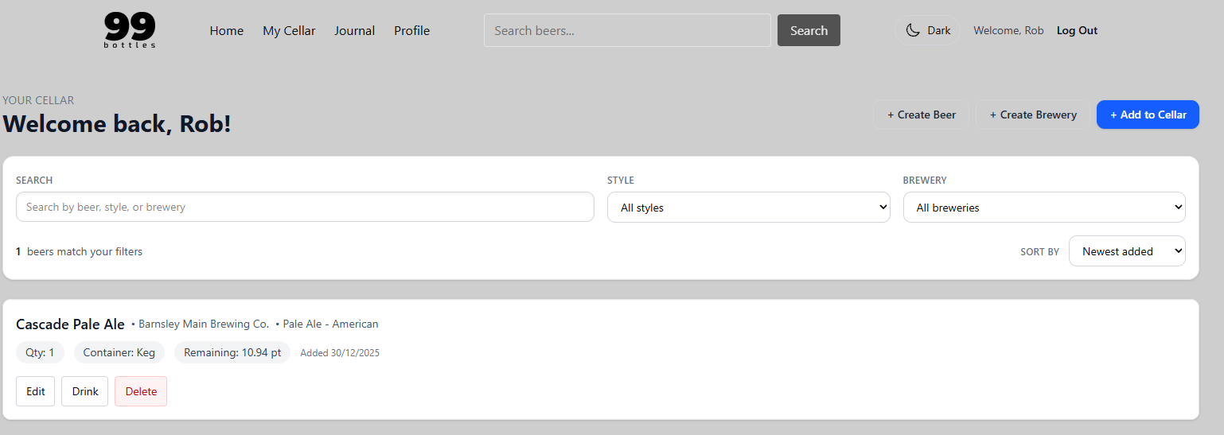The width and height of the screenshot is (1224, 435).
Task: Open the Style filter dropdown
Action: [x=748, y=208]
